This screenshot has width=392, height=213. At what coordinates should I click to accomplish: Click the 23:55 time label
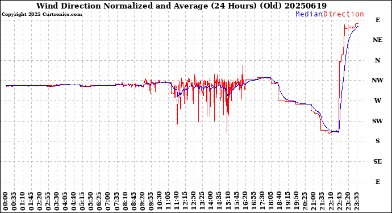(356, 201)
